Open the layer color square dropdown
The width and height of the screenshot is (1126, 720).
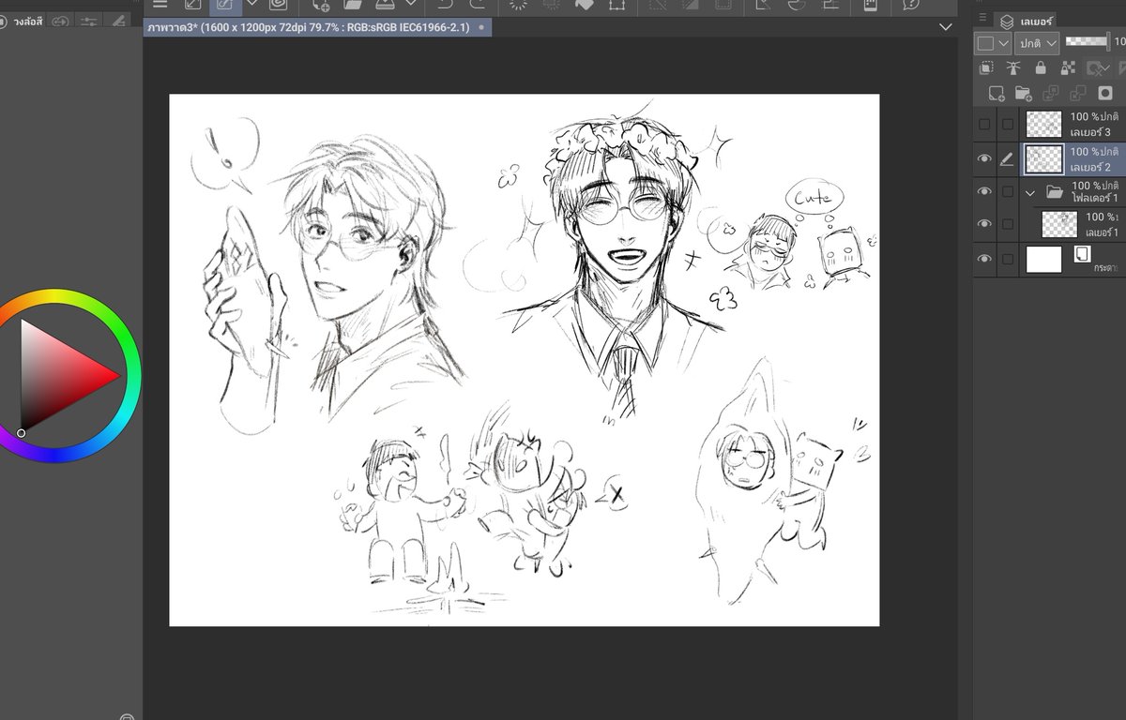(x=993, y=43)
